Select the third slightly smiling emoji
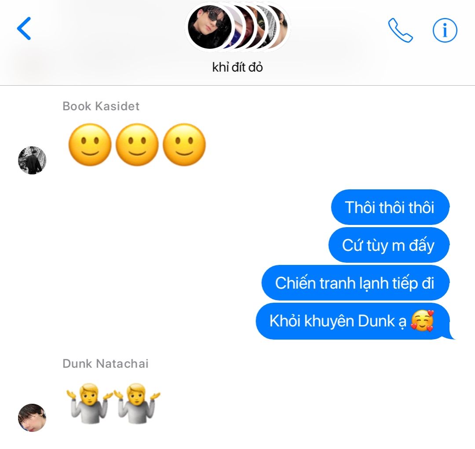The image size is (475, 449). click(184, 145)
